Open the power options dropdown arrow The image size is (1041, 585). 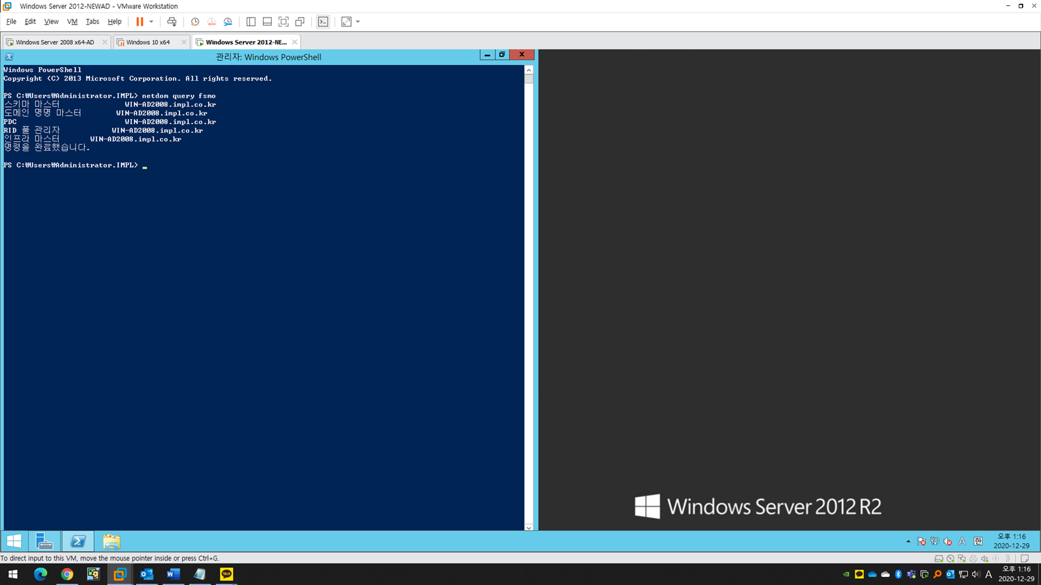151,22
